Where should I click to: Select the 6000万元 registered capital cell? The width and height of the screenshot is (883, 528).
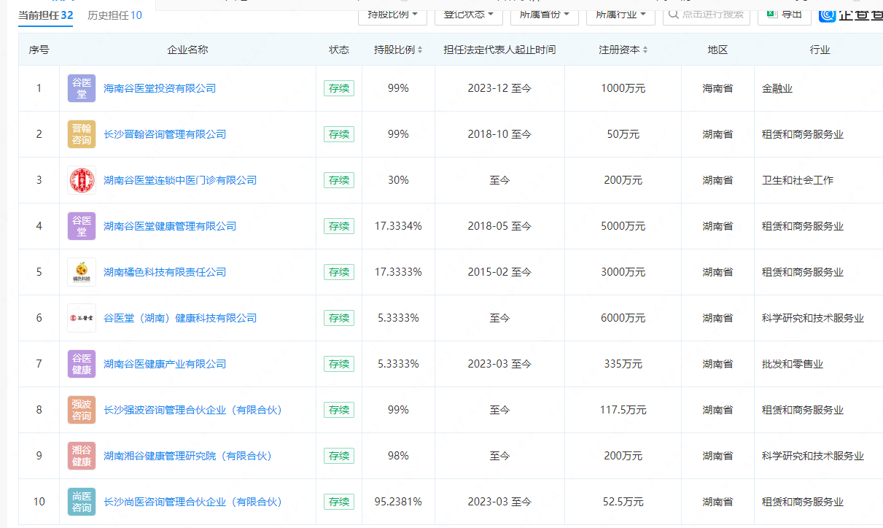click(623, 318)
